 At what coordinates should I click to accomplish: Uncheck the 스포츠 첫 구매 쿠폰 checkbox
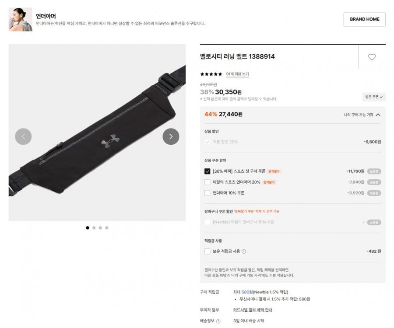pyautogui.click(x=208, y=171)
